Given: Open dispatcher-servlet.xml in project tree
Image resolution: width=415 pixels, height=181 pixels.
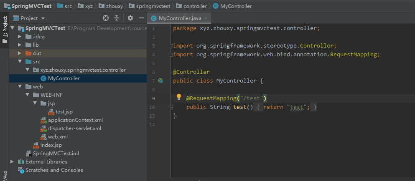Looking at the screenshot, I should 74,128.
